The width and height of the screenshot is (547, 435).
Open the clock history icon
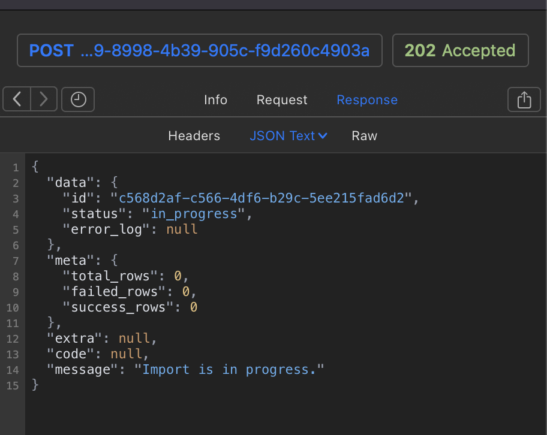point(78,99)
